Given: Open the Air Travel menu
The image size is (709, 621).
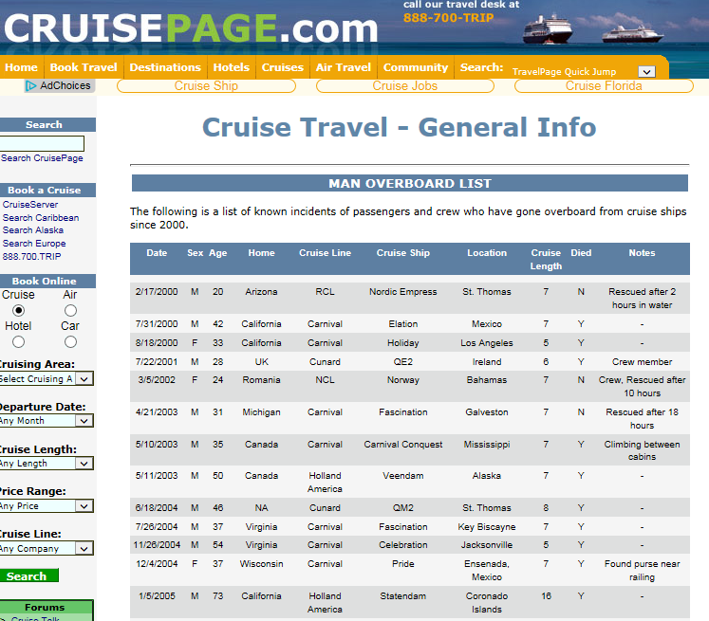Looking at the screenshot, I should [344, 67].
